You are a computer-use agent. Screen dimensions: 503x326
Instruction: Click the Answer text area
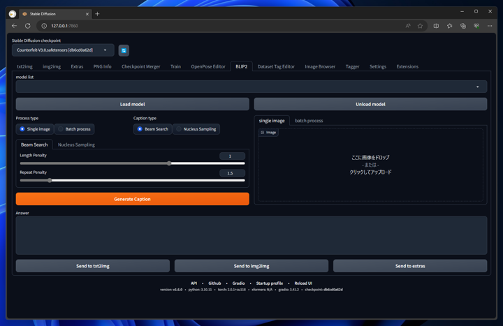251,235
